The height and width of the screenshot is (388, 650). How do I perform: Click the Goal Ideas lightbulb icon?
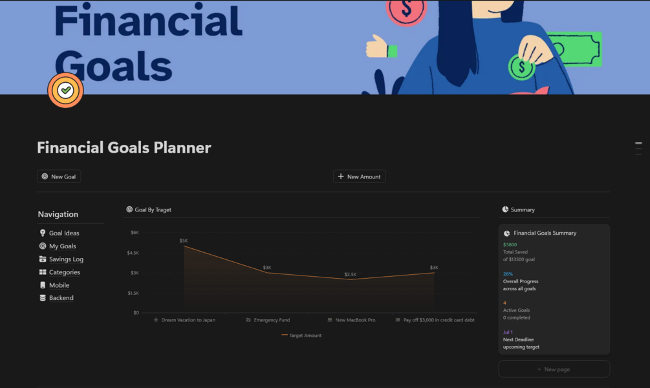click(x=43, y=233)
